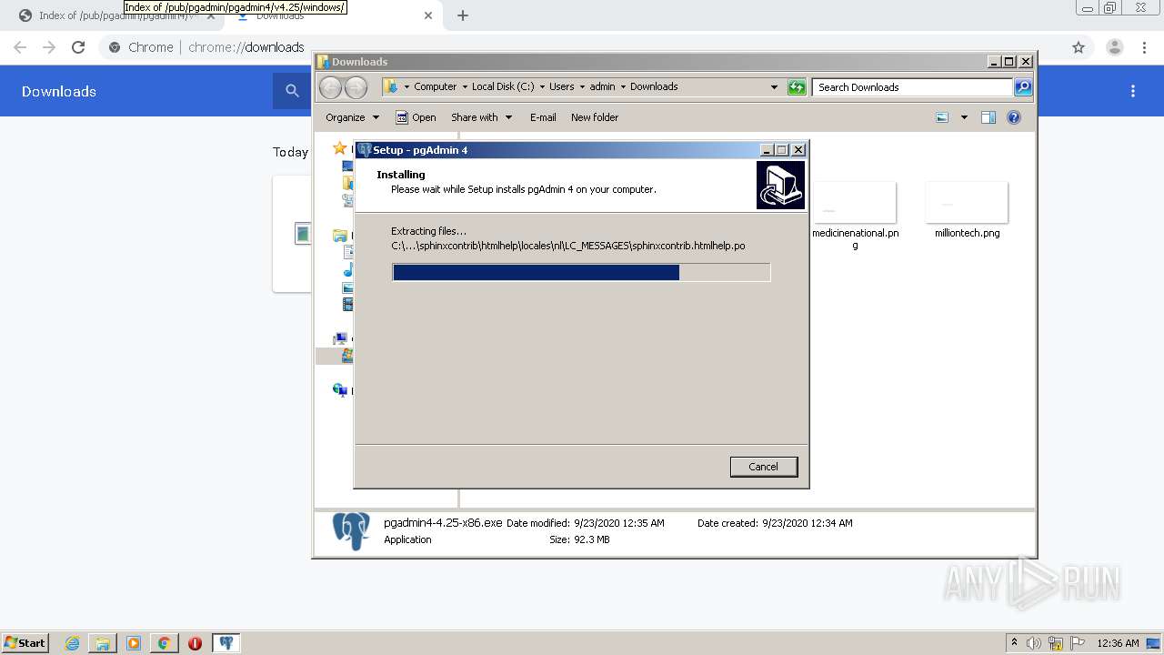The height and width of the screenshot is (655, 1164).
Task: Click Chrome forward button
Action: tap(49, 47)
